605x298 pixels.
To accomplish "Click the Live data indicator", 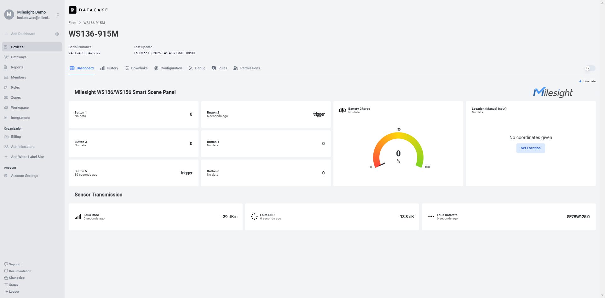I will point(587,81).
